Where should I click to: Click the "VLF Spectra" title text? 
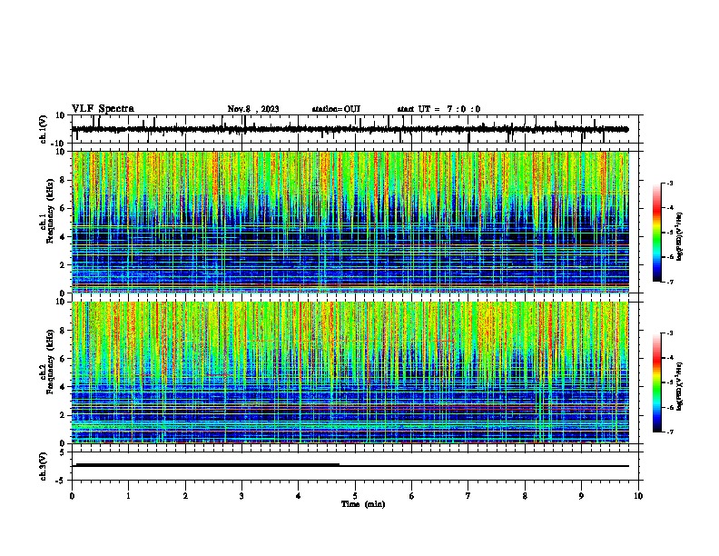pyautogui.click(x=103, y=109)
